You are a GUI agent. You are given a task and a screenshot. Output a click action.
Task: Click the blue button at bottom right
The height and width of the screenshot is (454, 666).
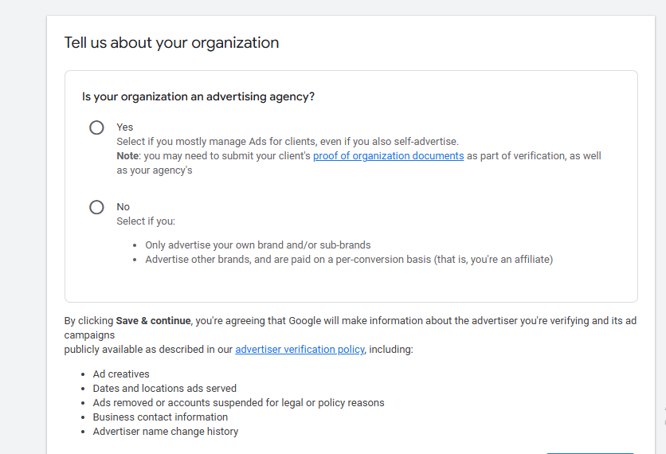point(590,451)
